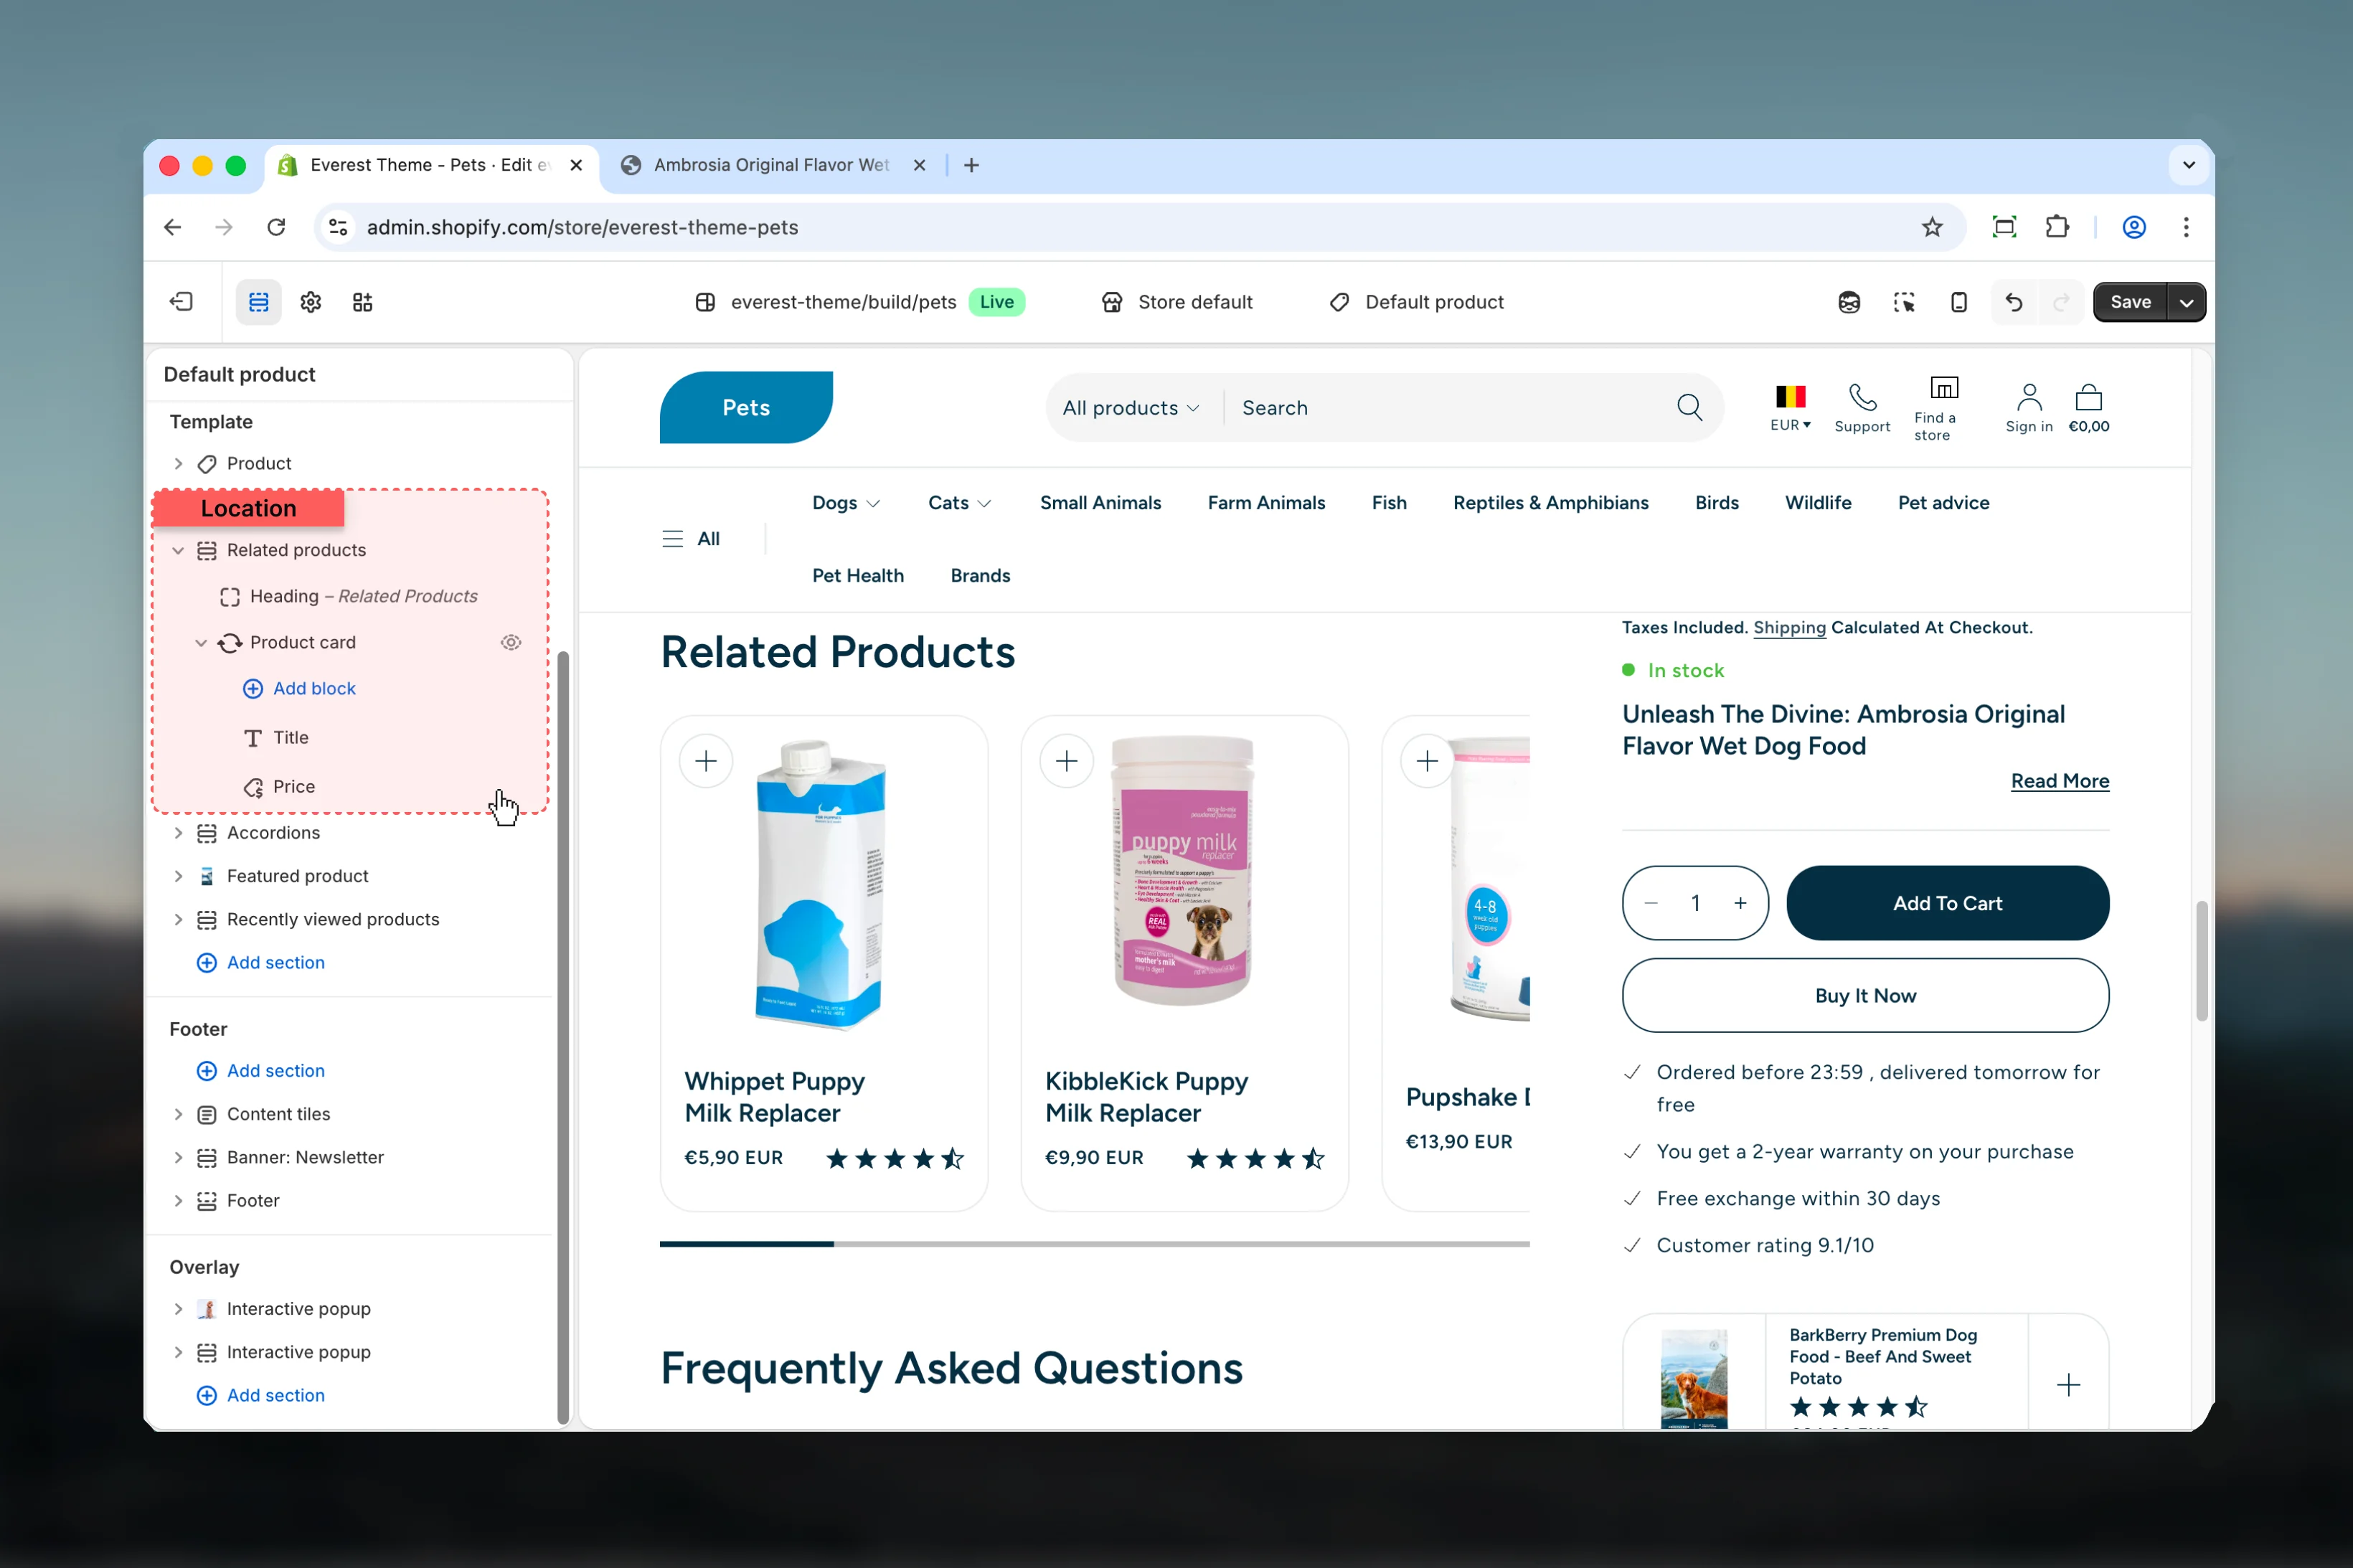Expand the Featured product section
Screen dimensions: 2353x1568
(x=178, y=876)
